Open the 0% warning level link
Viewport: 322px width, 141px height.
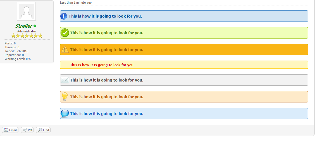pos(28,59)
